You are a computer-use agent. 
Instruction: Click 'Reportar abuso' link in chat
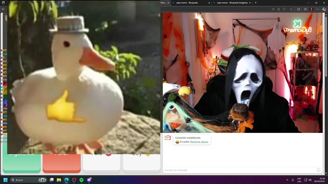199,142
